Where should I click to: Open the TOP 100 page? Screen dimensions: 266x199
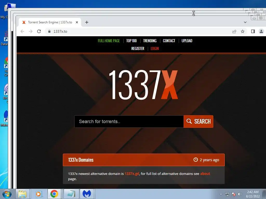coord(131,41)
